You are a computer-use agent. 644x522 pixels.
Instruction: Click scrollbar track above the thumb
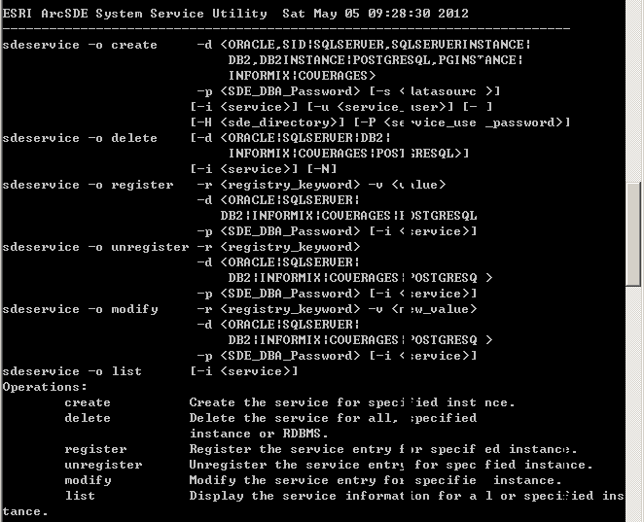pos(633,91)
